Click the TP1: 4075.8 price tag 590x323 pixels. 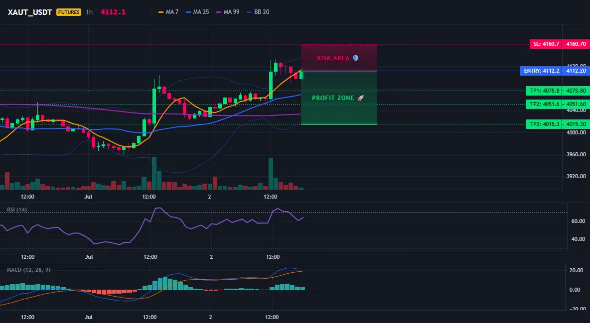pos(544,91)
